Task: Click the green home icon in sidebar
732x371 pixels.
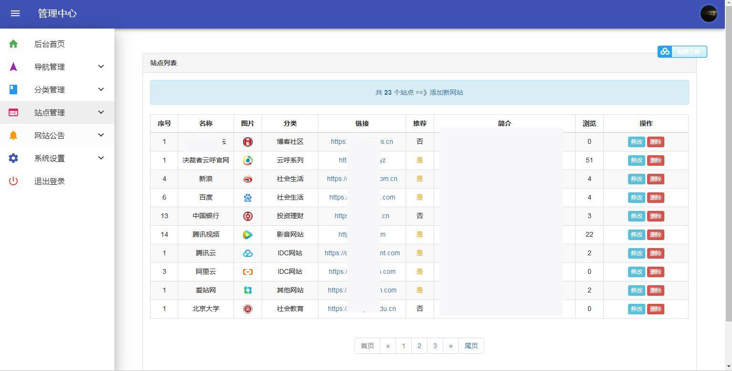Action: (13, 44)
